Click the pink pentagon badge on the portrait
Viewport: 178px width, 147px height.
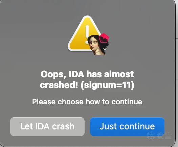pyautogui.click(x=104, y=38)
